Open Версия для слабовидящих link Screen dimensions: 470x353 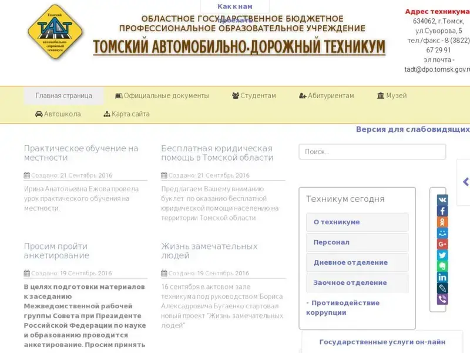tap(412, 129)
